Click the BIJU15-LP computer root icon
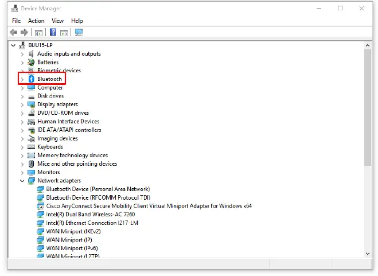378x276 pixels. [x=22, y=45]
